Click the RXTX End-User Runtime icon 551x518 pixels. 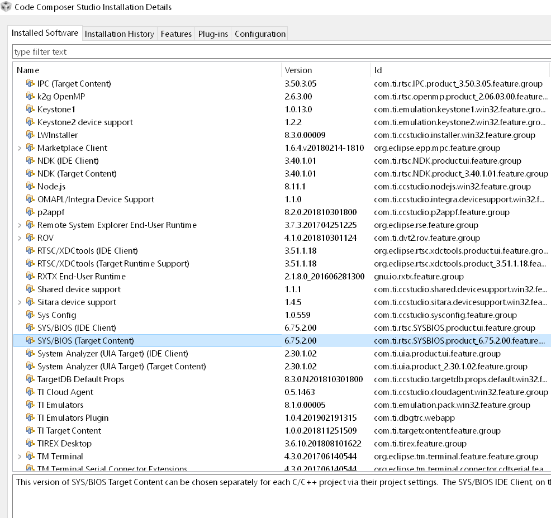coord(30,276)
